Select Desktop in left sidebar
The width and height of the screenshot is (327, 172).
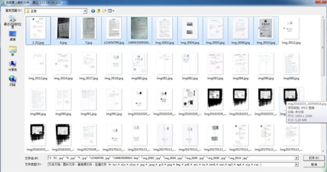12,36
